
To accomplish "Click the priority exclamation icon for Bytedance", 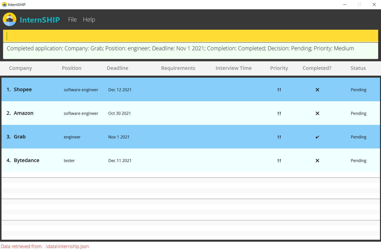I will click(x=279, y=161).
